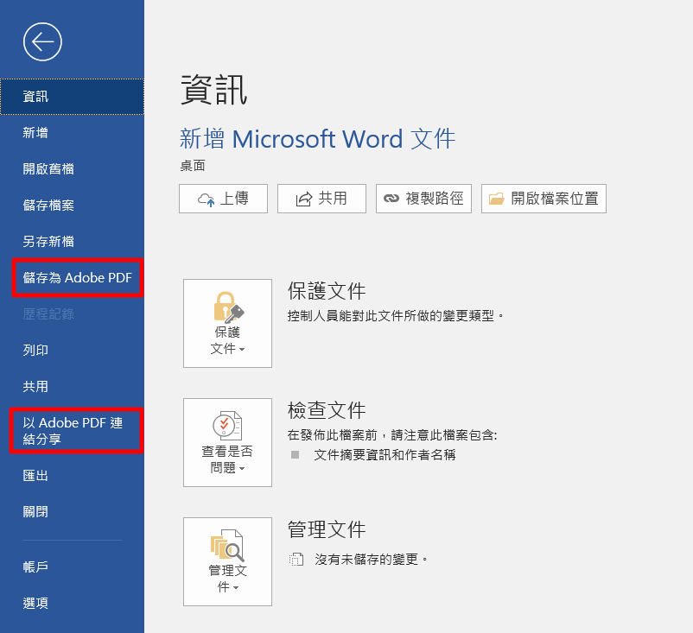Click the cloud upload icon

[206, 199]
